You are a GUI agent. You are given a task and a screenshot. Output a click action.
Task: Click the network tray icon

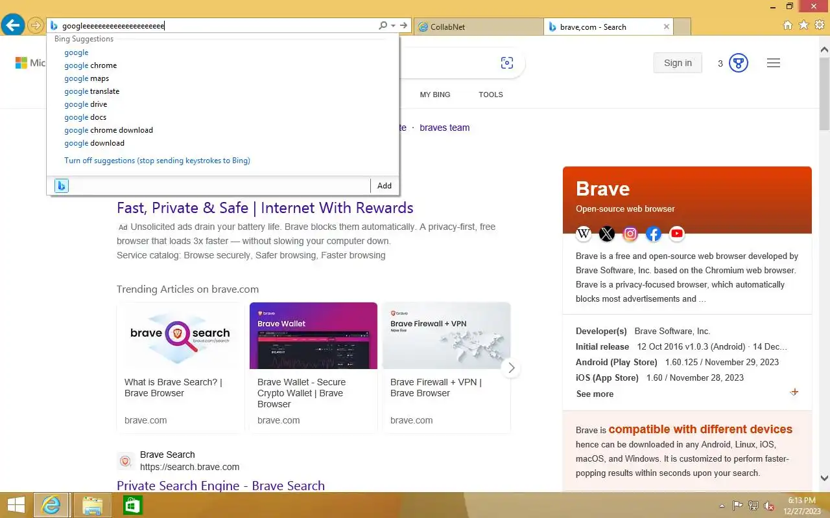pyautogui.click(x=753, y=506)
